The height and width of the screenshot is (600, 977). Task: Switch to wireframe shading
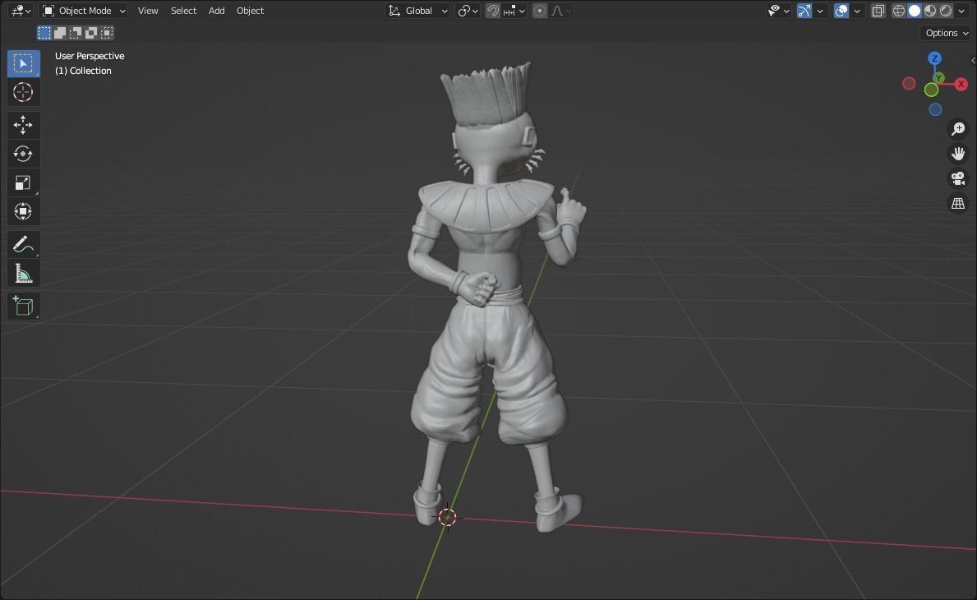[x=898, y=11]
